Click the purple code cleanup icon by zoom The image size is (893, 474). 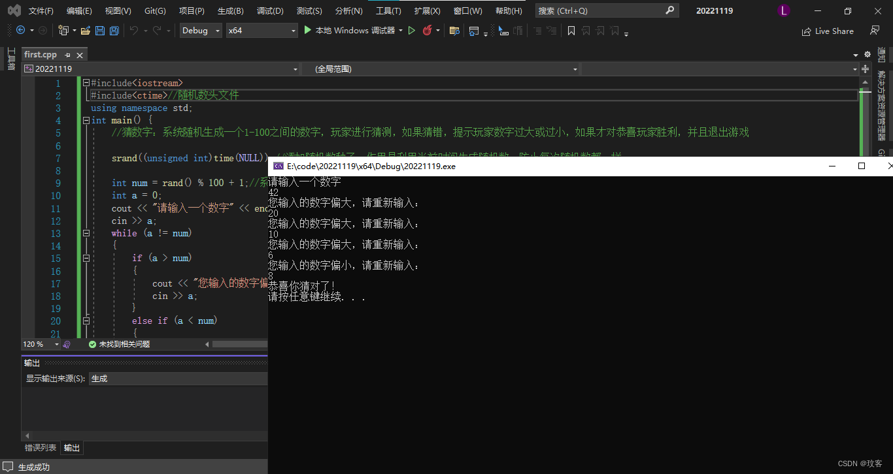[67, 344]
